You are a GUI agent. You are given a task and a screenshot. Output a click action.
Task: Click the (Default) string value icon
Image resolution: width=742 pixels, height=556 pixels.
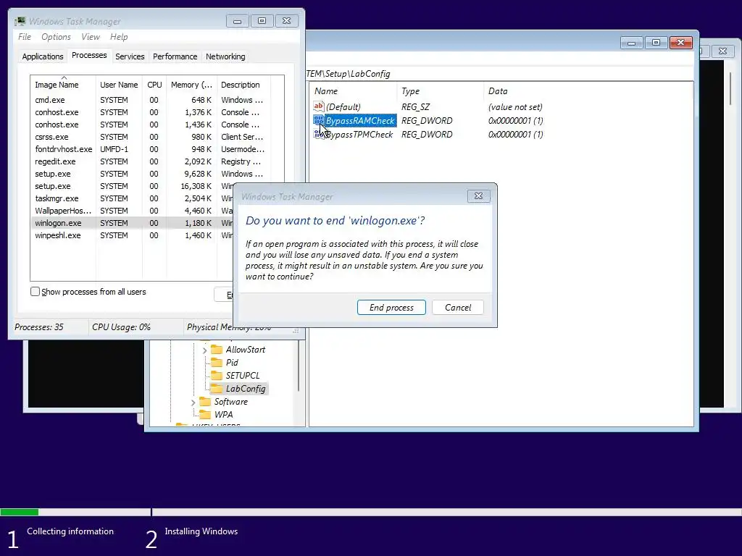[319, 107]
